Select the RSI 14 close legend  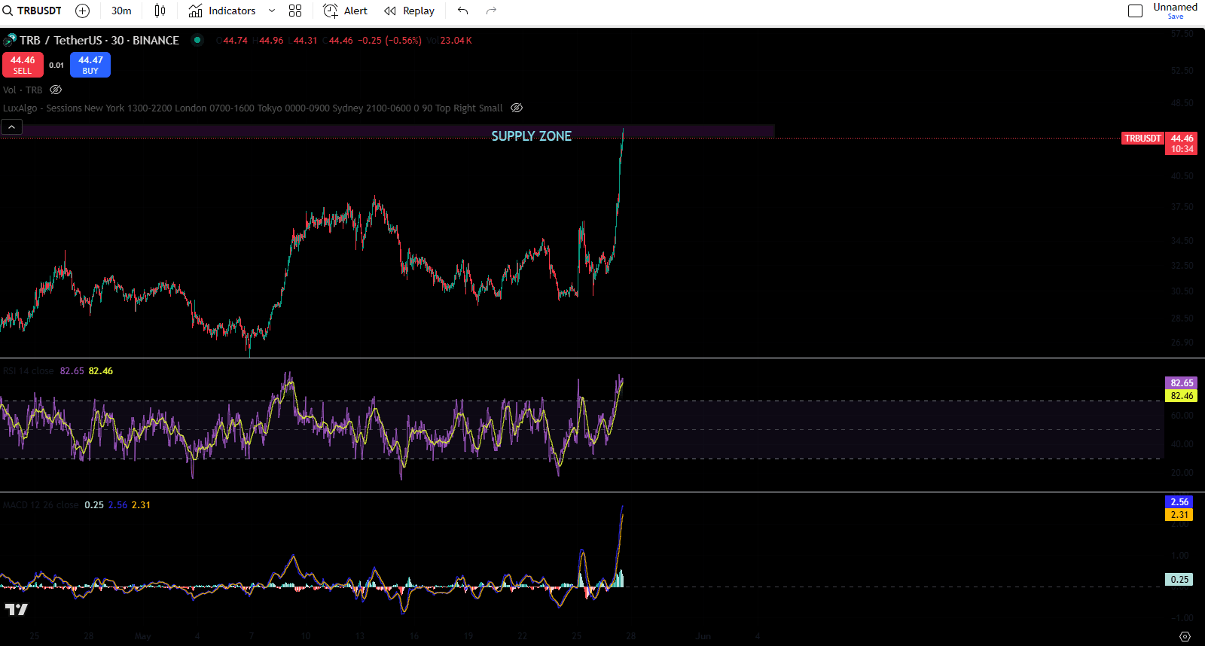pos(29,371)
